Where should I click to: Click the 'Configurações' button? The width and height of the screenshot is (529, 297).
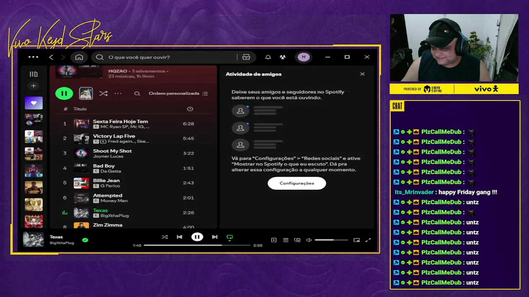click(x=297, y=183)
